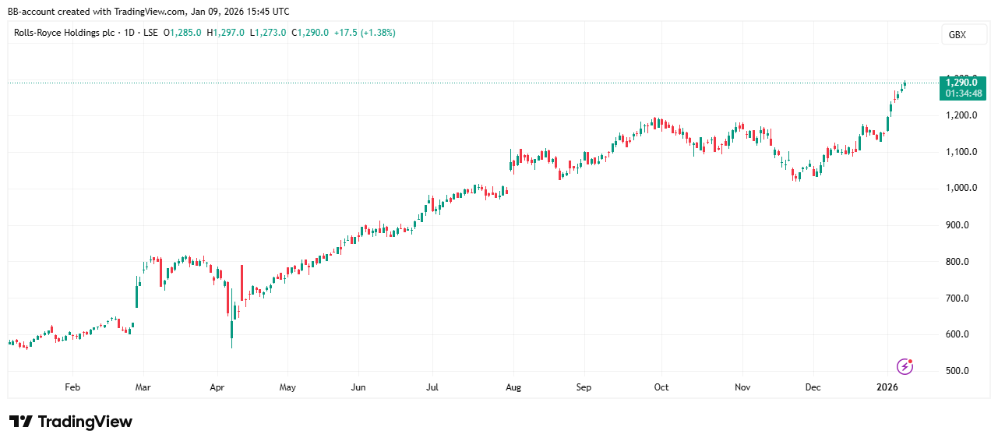Click the Apr label on time axis
998x445 pixels.
217,387
